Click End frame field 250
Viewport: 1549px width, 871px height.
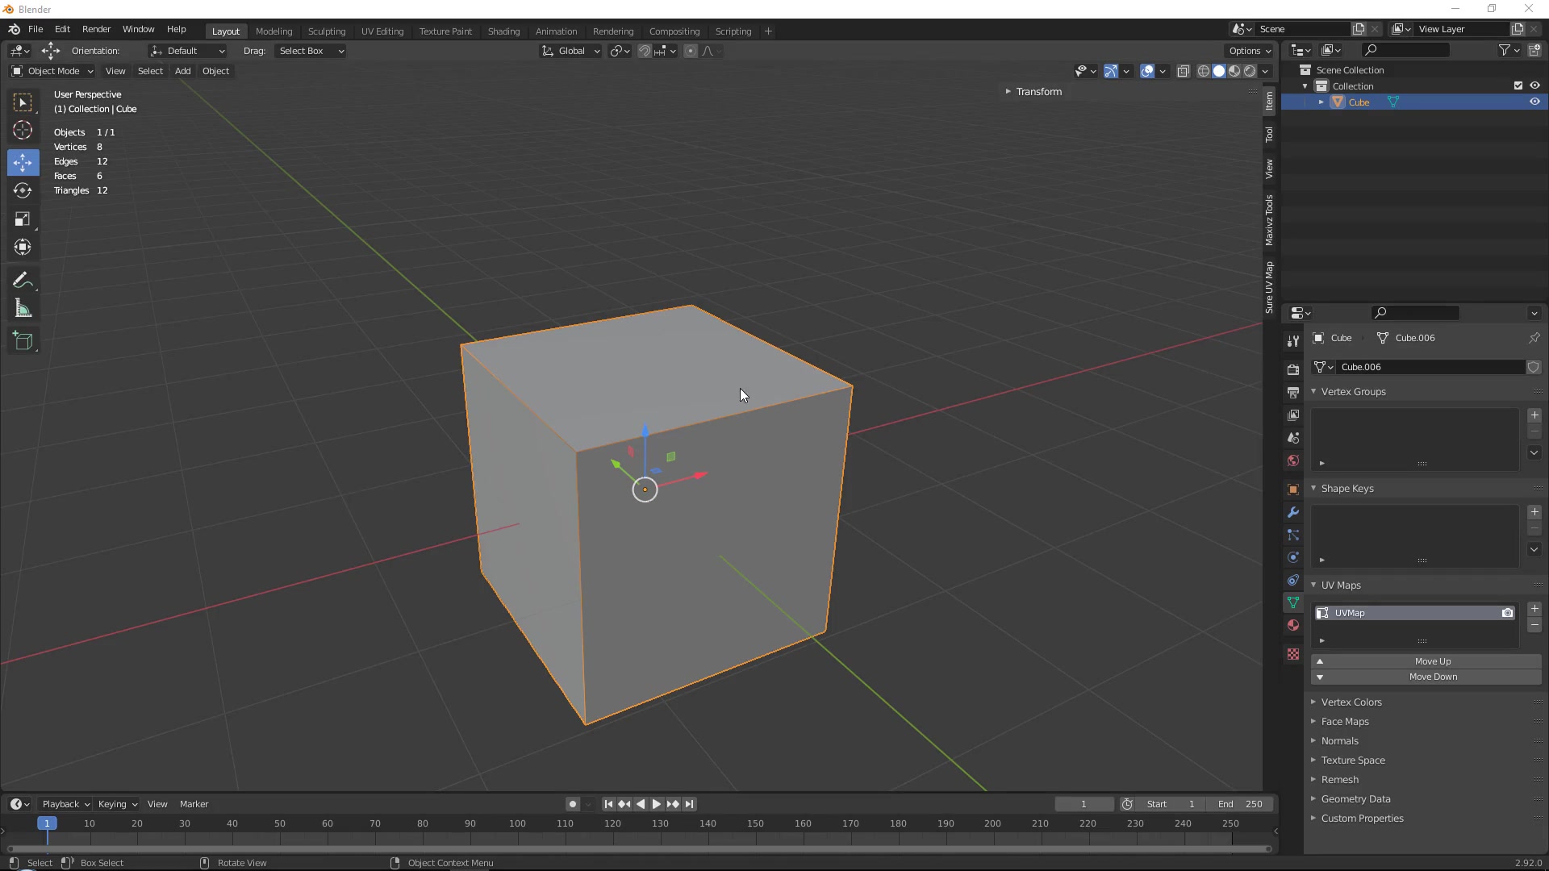[1242, 804]
